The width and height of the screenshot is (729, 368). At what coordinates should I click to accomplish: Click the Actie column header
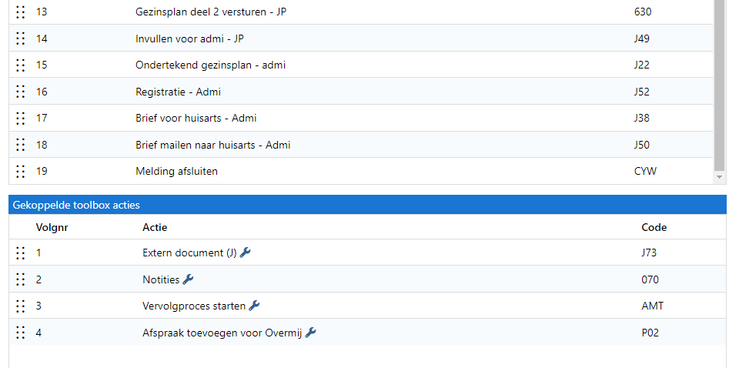(155, 227)
